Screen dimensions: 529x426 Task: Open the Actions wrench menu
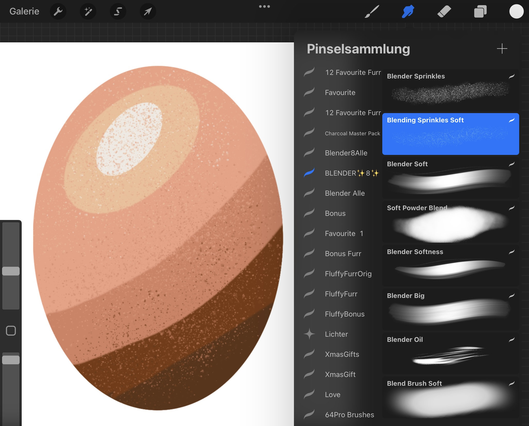point(58,11)
